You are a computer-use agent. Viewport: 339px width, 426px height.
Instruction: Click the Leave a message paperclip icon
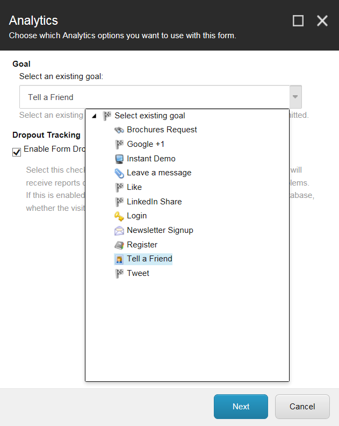point(119,173)
